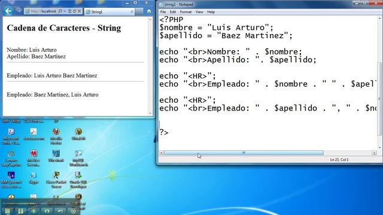Click the <?PHP line in Notepad
Viewport: 383px width, 215px height.
coord(171,20)
